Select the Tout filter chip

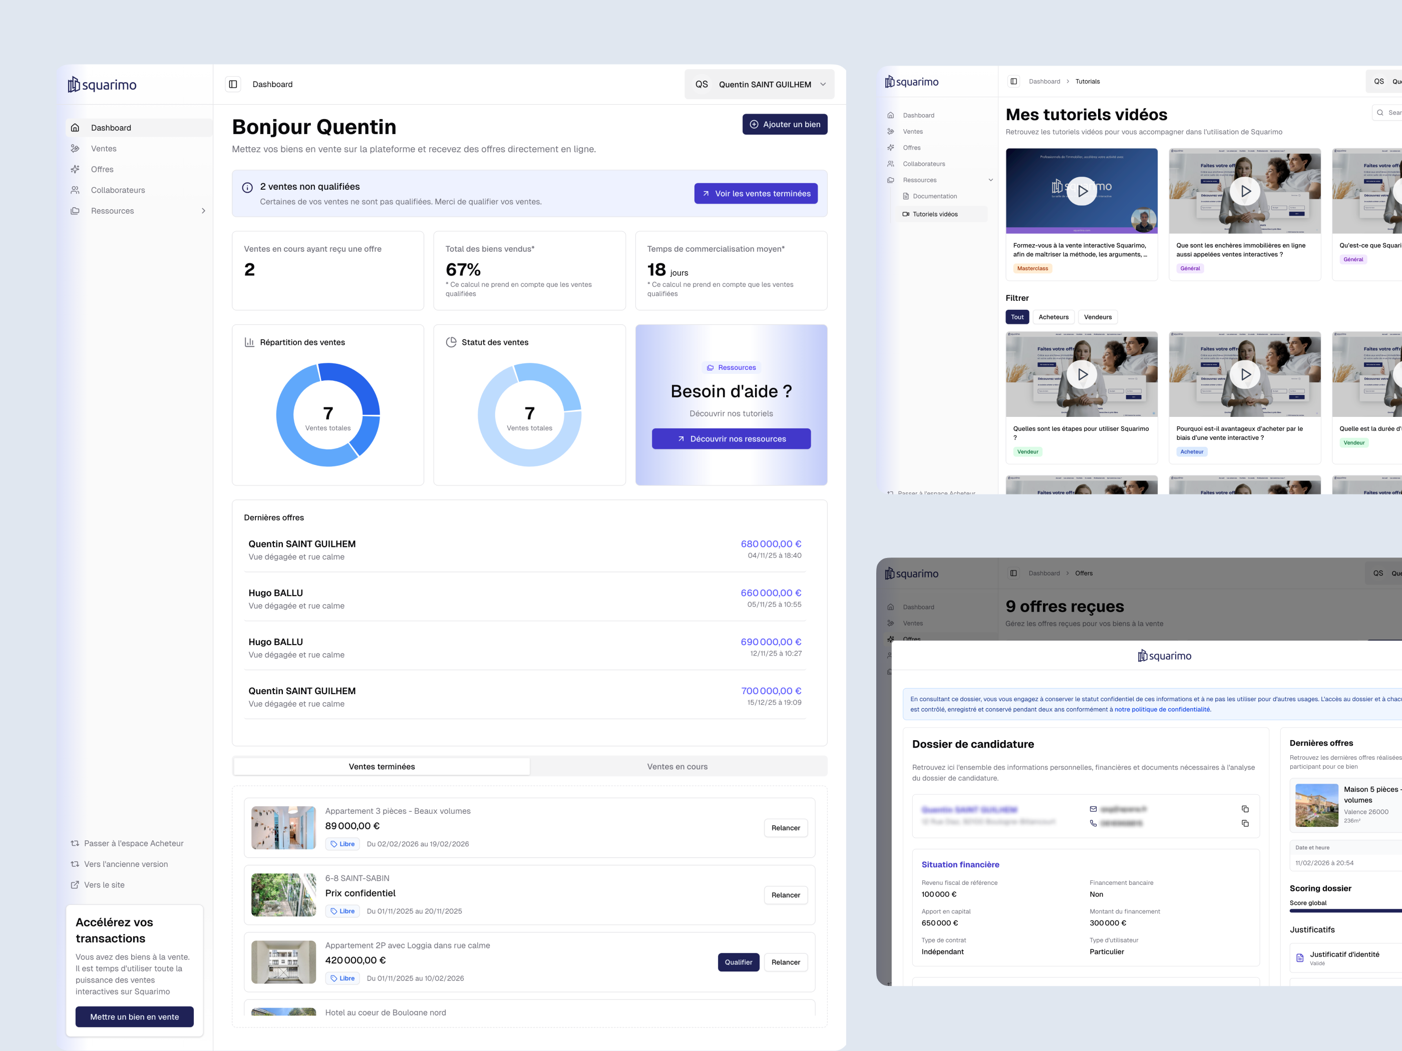[x=1016, y=317]
